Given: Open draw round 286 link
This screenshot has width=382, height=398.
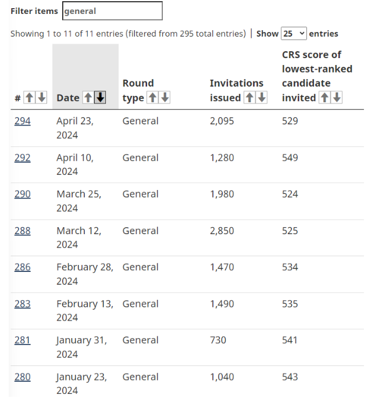Looking at the screenshot, I should [x=23, y=267].
